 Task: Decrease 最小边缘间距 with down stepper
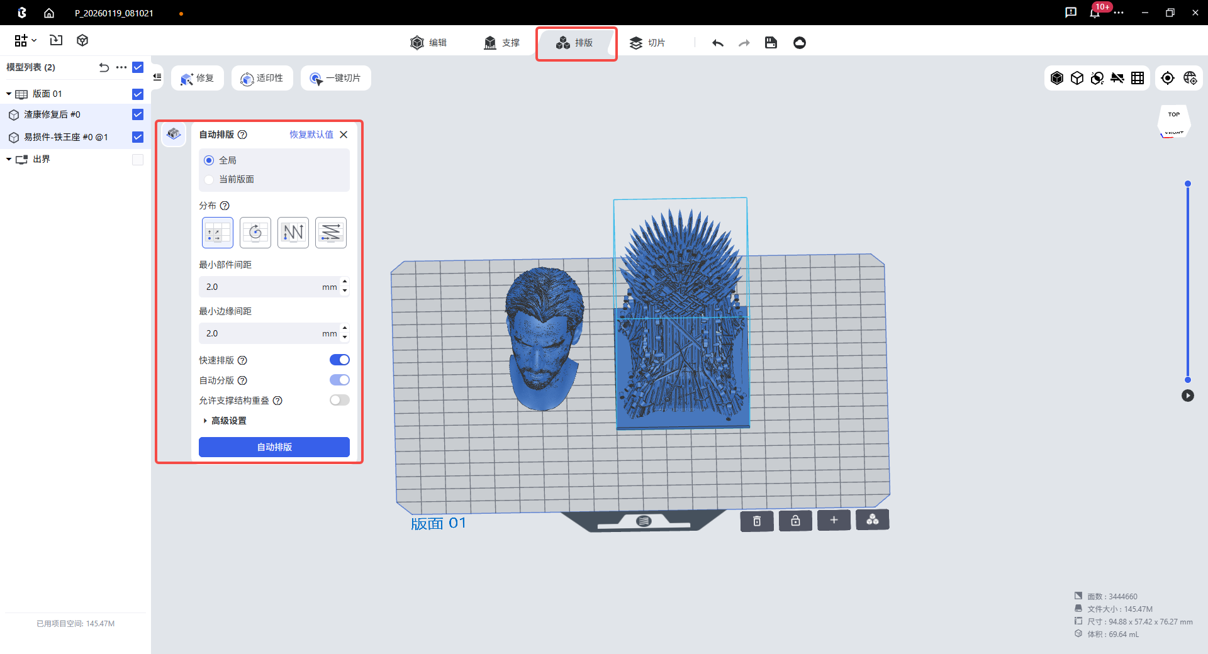pyautogui.click(x=345, y=338)
